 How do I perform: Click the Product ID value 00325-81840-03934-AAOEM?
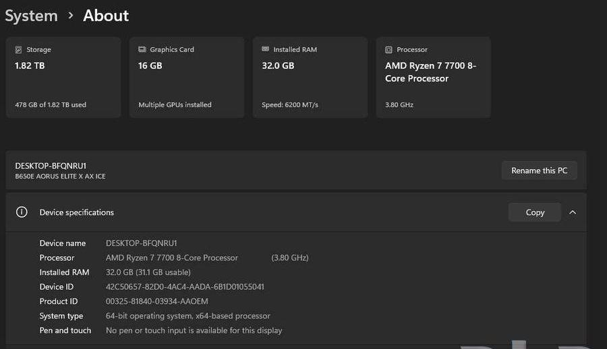coord(156,301)
